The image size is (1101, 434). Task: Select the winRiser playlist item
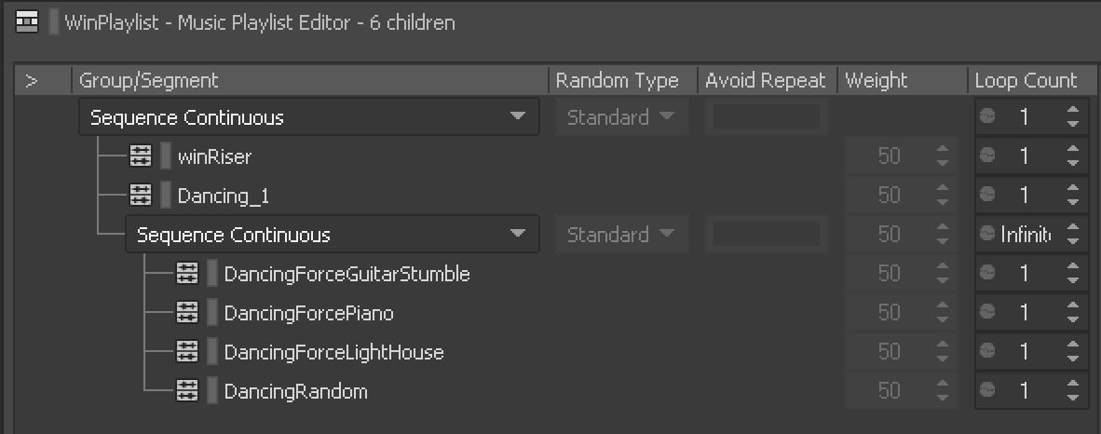[x=214, y=156]
